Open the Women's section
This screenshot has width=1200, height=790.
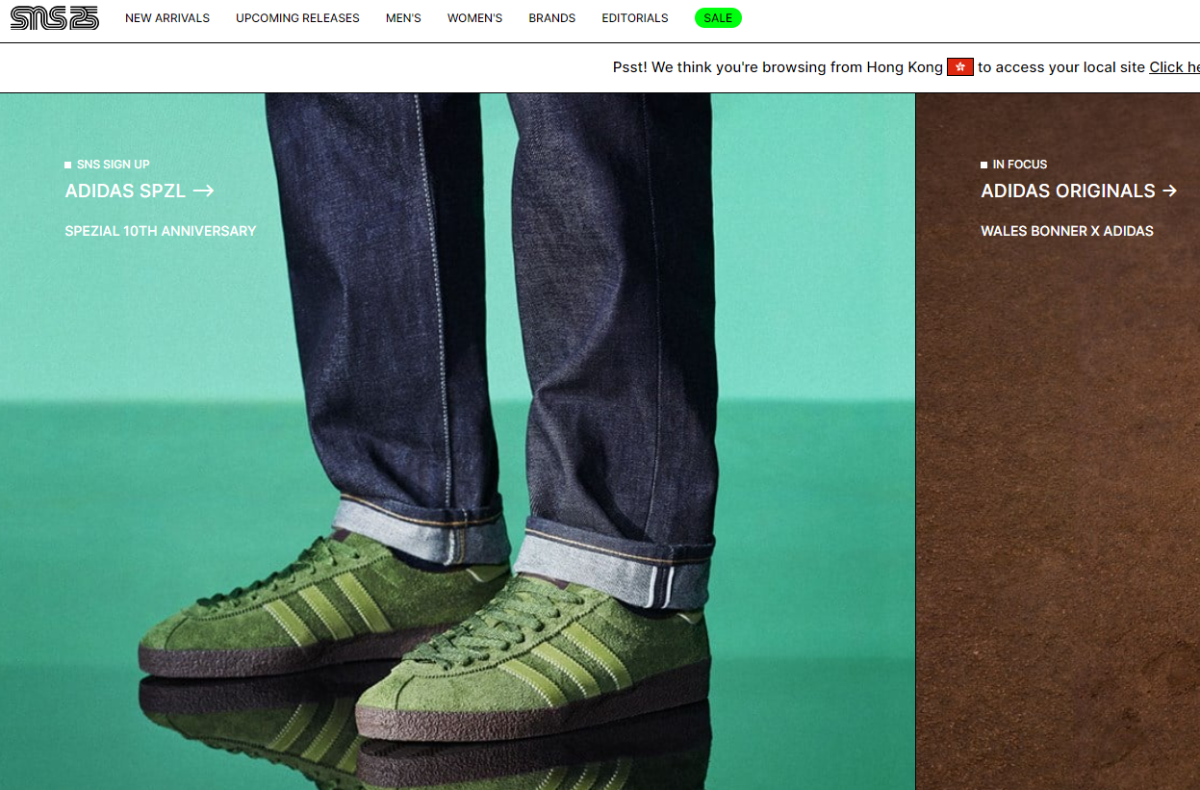[474, 18]
